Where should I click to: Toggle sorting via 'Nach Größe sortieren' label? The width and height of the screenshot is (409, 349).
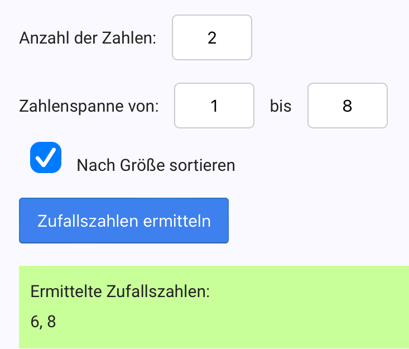(x=156, y=165)
